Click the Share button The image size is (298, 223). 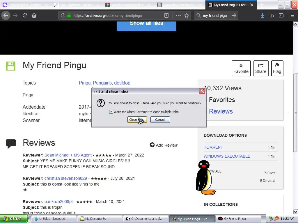tap(261, 68)
